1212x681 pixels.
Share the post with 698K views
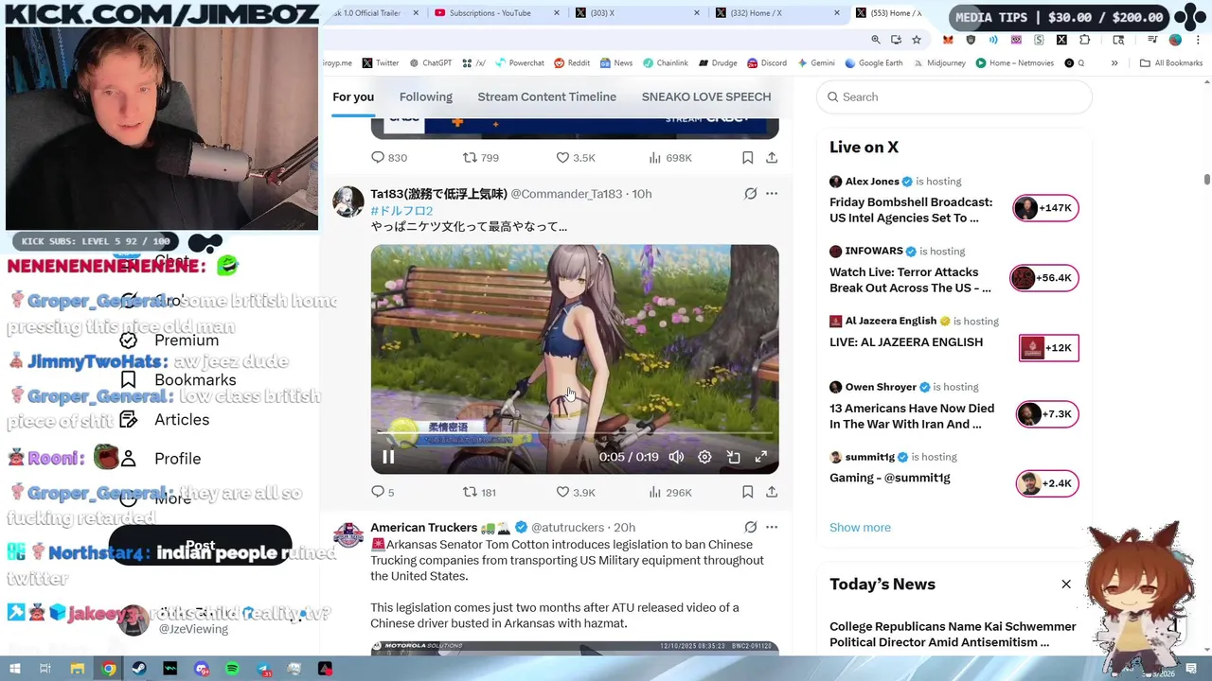coord(772,158)
